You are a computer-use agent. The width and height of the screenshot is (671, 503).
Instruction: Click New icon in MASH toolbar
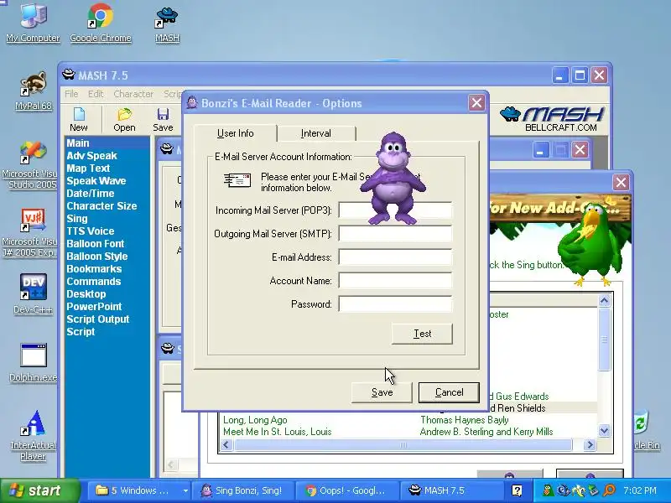[79, 120]
